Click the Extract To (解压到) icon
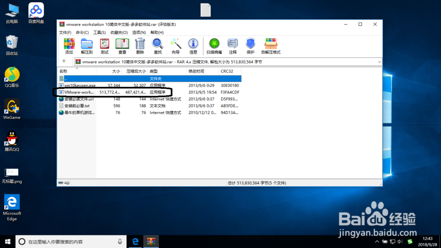The image size is (441, 248). [x=86, y=46]
